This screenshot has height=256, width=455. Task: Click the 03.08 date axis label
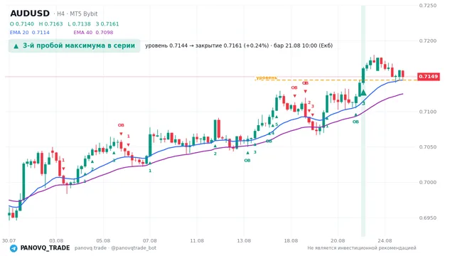tap(56, 240)
